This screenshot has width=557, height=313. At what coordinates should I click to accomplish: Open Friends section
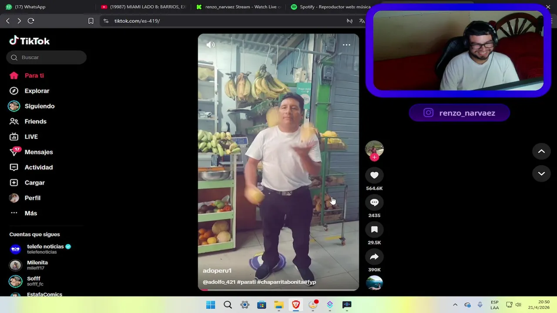tap(28, 121)
